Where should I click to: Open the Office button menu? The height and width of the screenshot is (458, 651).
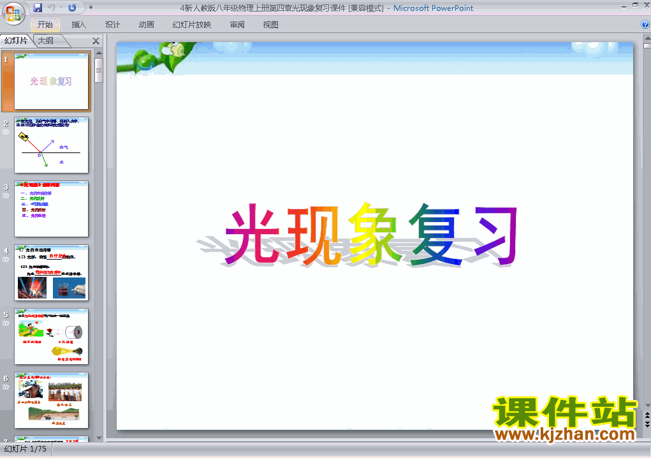tap(13, 13)
